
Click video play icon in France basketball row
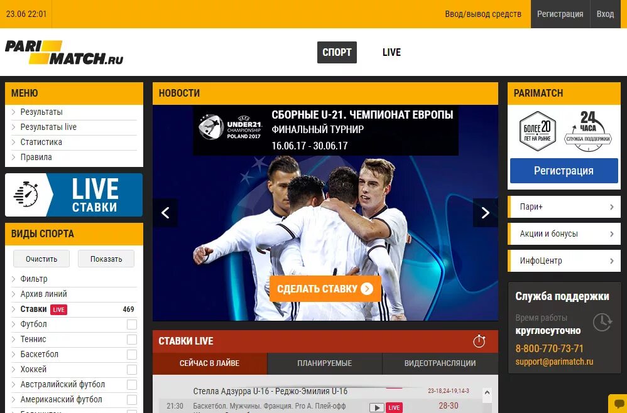click(x=376, y=407)
